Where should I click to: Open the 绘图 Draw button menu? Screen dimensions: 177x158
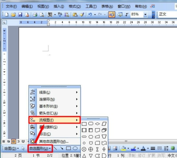pos(11,148)
